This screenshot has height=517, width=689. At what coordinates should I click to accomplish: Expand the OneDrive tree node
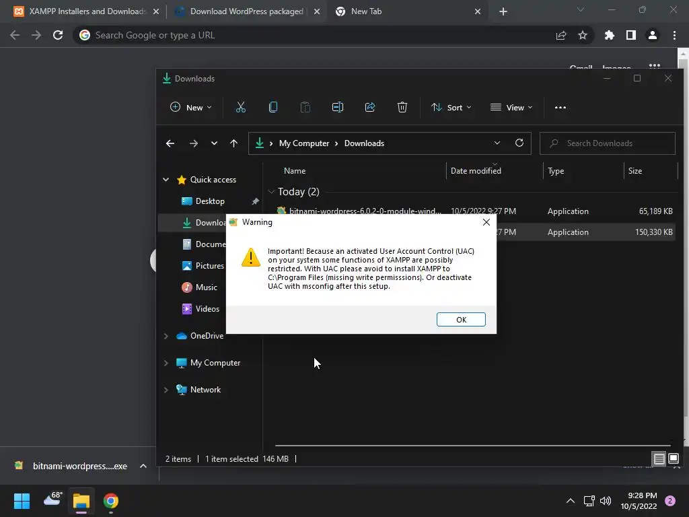pyautogui.click(x=166, y=336)
